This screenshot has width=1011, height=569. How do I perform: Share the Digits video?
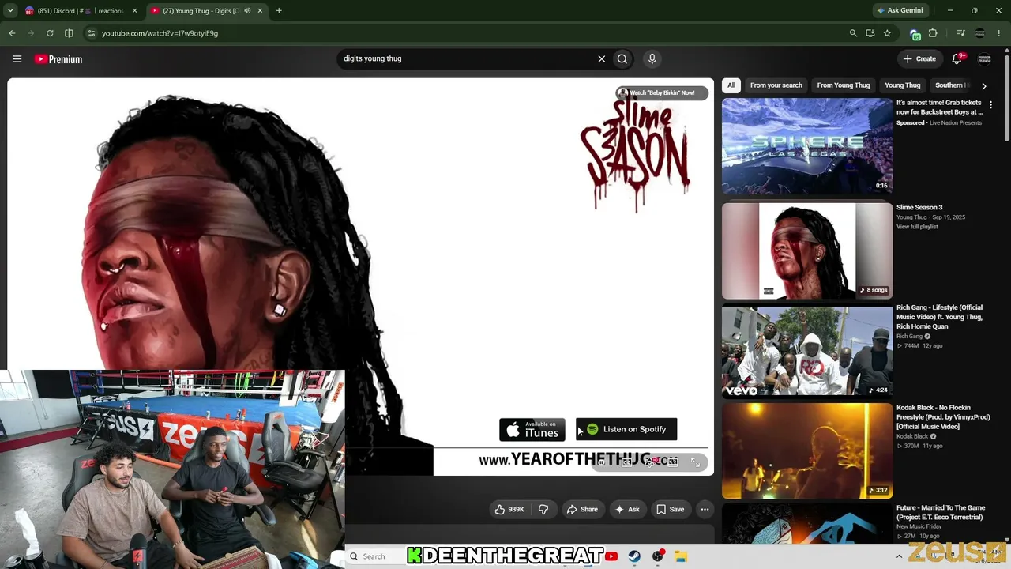pos(582,510)
